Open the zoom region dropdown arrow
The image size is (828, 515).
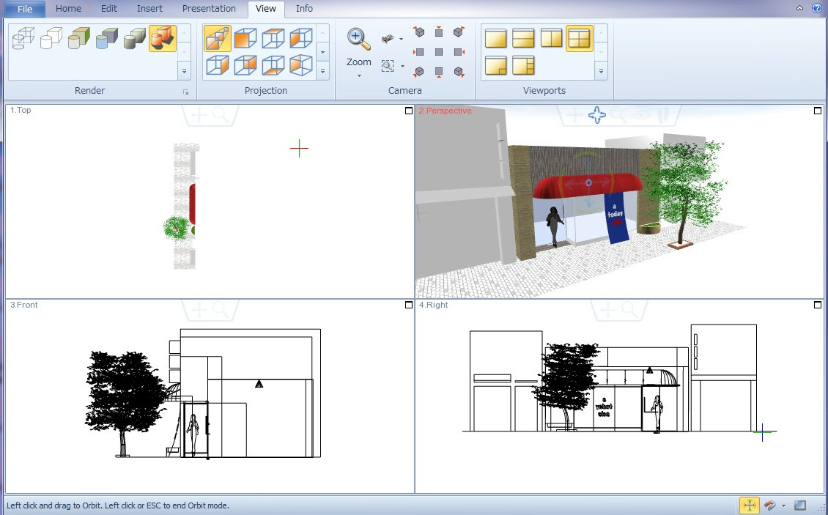[x=402, y=66]
